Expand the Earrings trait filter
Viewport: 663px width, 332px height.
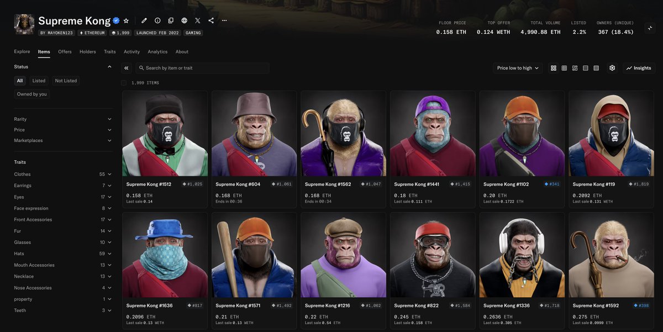(x=63, y=186)
